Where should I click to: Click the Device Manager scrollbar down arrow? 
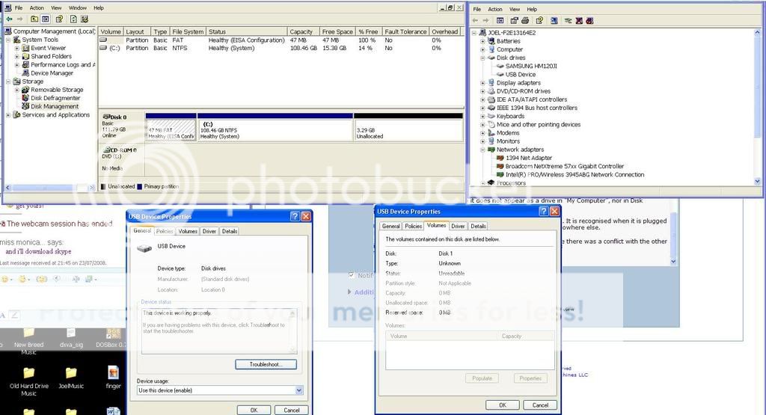[x=759, y=181]
